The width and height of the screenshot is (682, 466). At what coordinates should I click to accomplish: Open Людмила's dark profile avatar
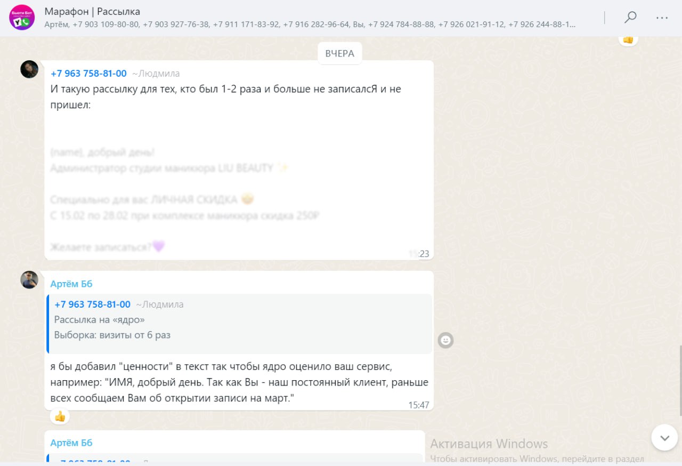[x=29, y=69]
